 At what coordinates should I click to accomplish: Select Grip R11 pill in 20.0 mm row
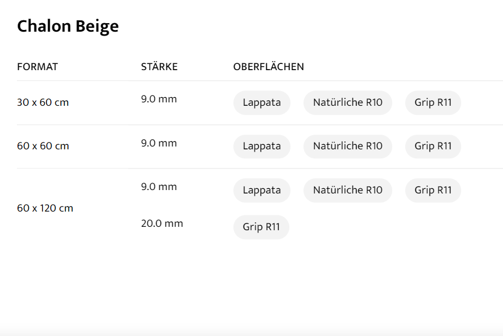point(261,227)
